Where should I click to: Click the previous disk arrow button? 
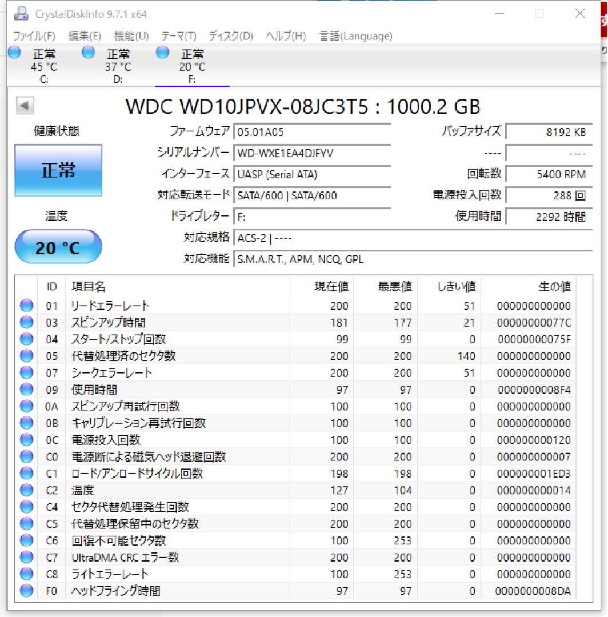[25, 106]
